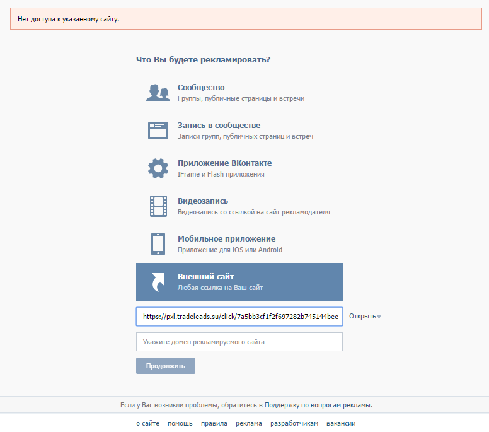Open the link via Открыть
This screenshot has height=432, width=489.
362,316
